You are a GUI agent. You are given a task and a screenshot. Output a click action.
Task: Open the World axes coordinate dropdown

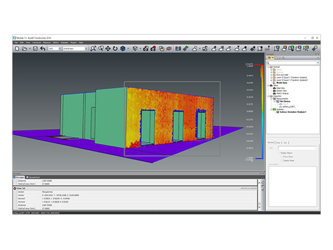click(86, 49)
